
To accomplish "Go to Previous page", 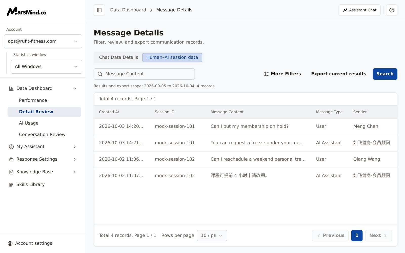I will click(x=330, y=236).
